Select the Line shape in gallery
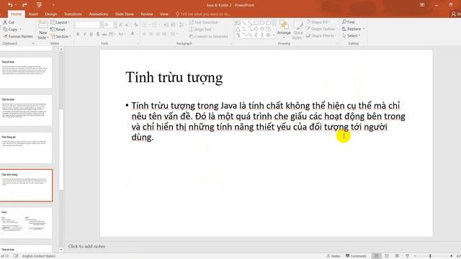Image resolution: width=461 pixels, height=259 pixels. coord(243,23)
